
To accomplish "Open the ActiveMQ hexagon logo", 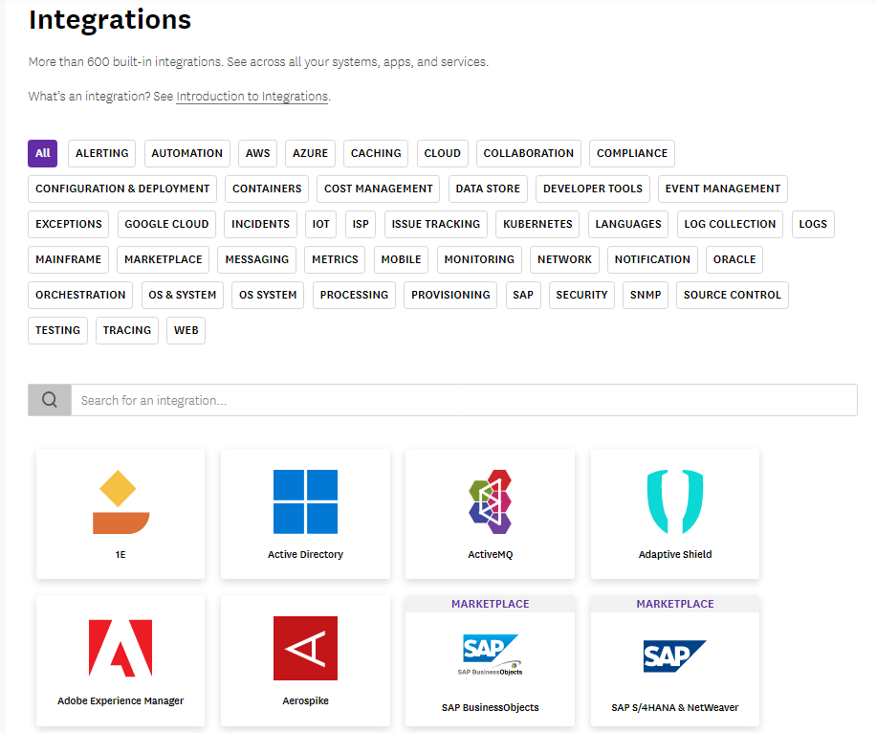I will coord(490,502).
